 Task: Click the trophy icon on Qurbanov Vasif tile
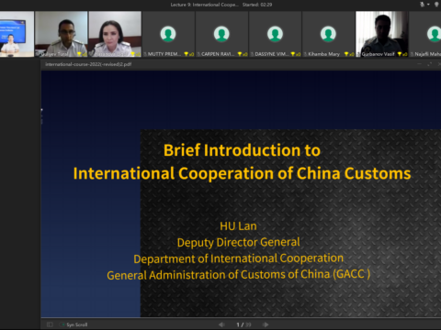400,54
